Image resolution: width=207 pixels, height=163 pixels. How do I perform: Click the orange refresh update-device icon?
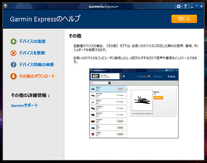(13, 53)
